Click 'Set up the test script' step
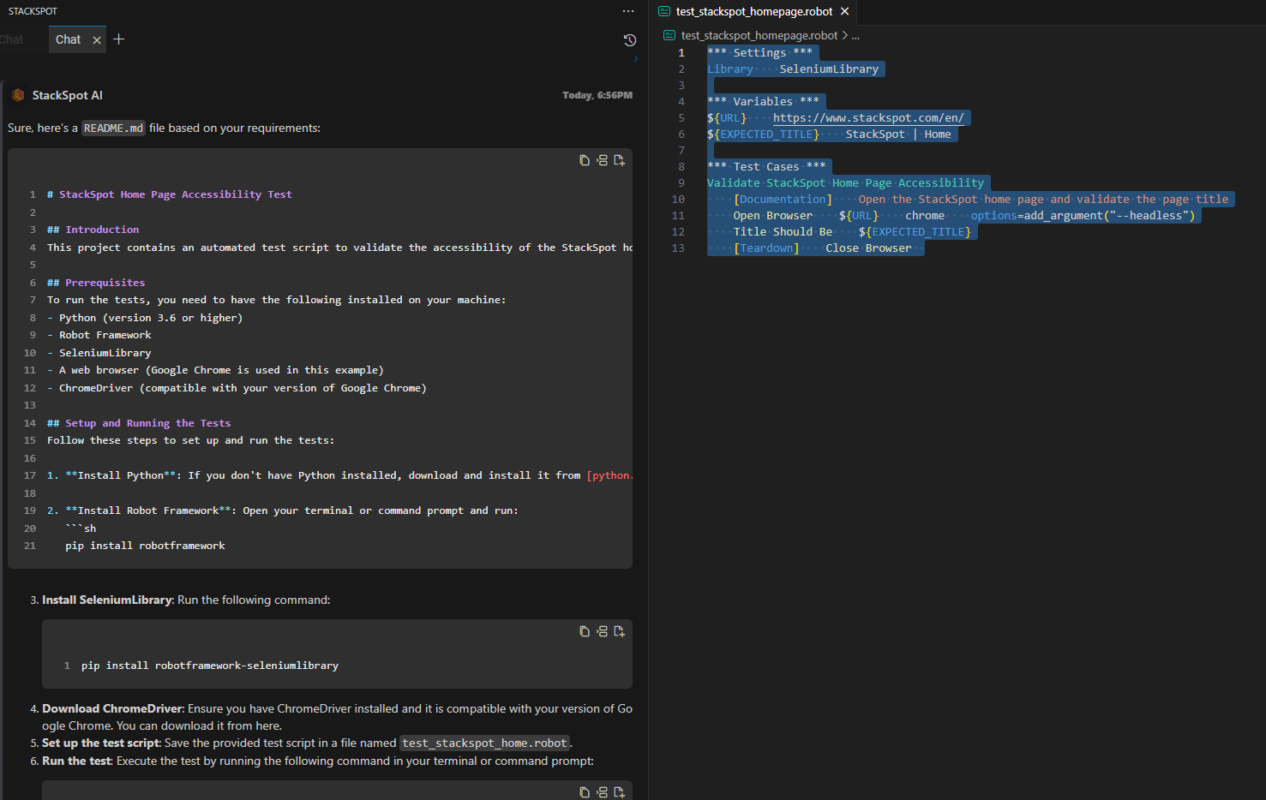The width and height of the screenshot is (1266, 800). point(101,743)
